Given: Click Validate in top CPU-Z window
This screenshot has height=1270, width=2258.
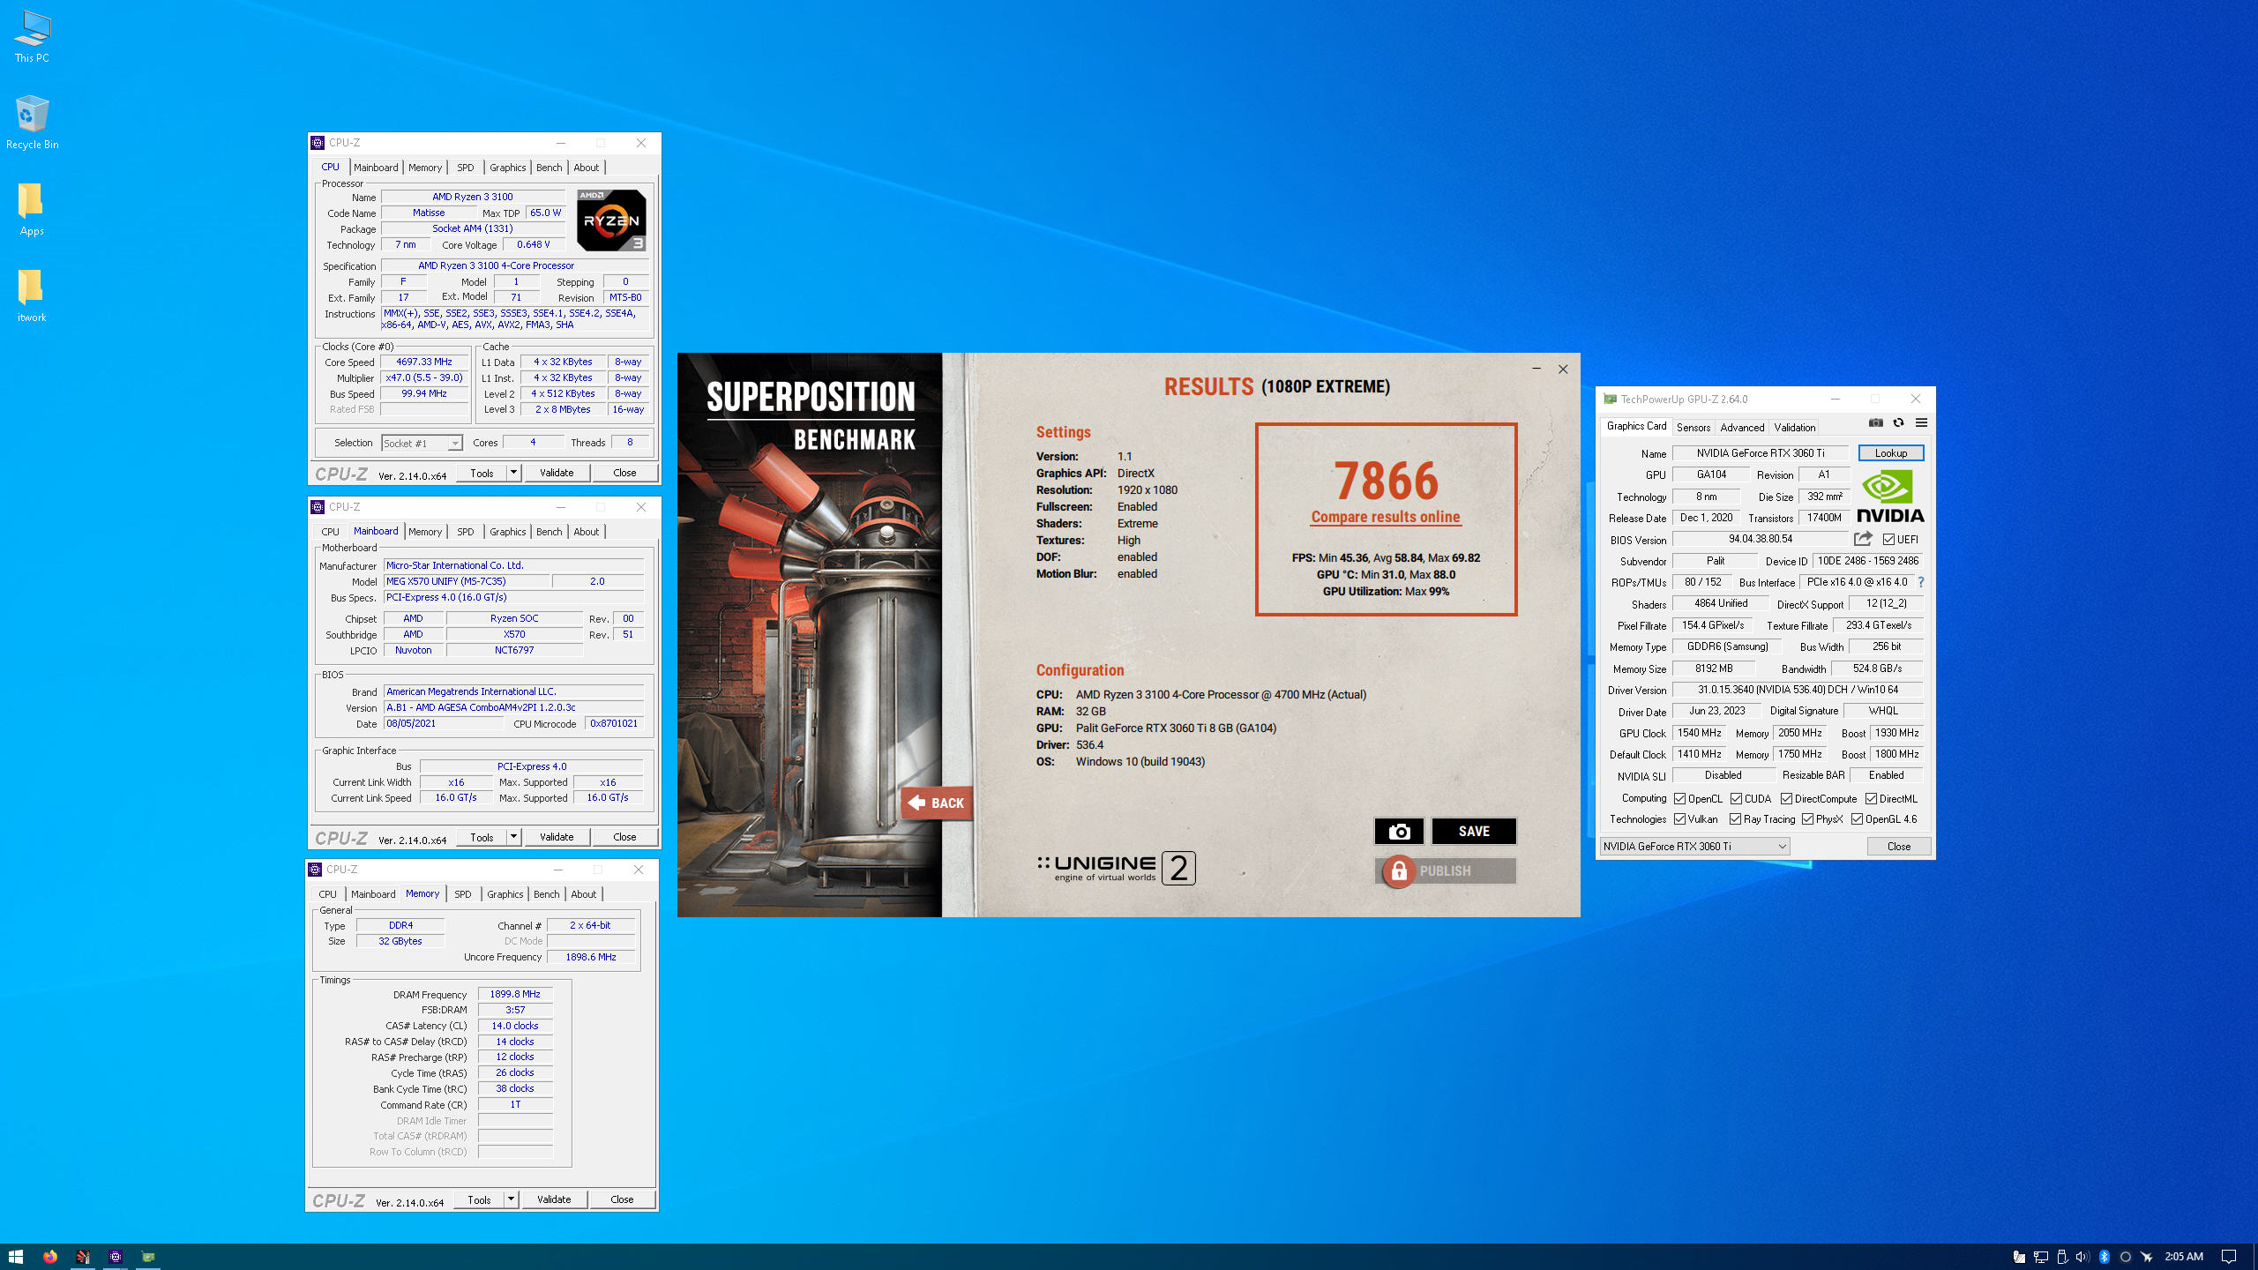Looking at the screenshot, I should pos(557,473).
